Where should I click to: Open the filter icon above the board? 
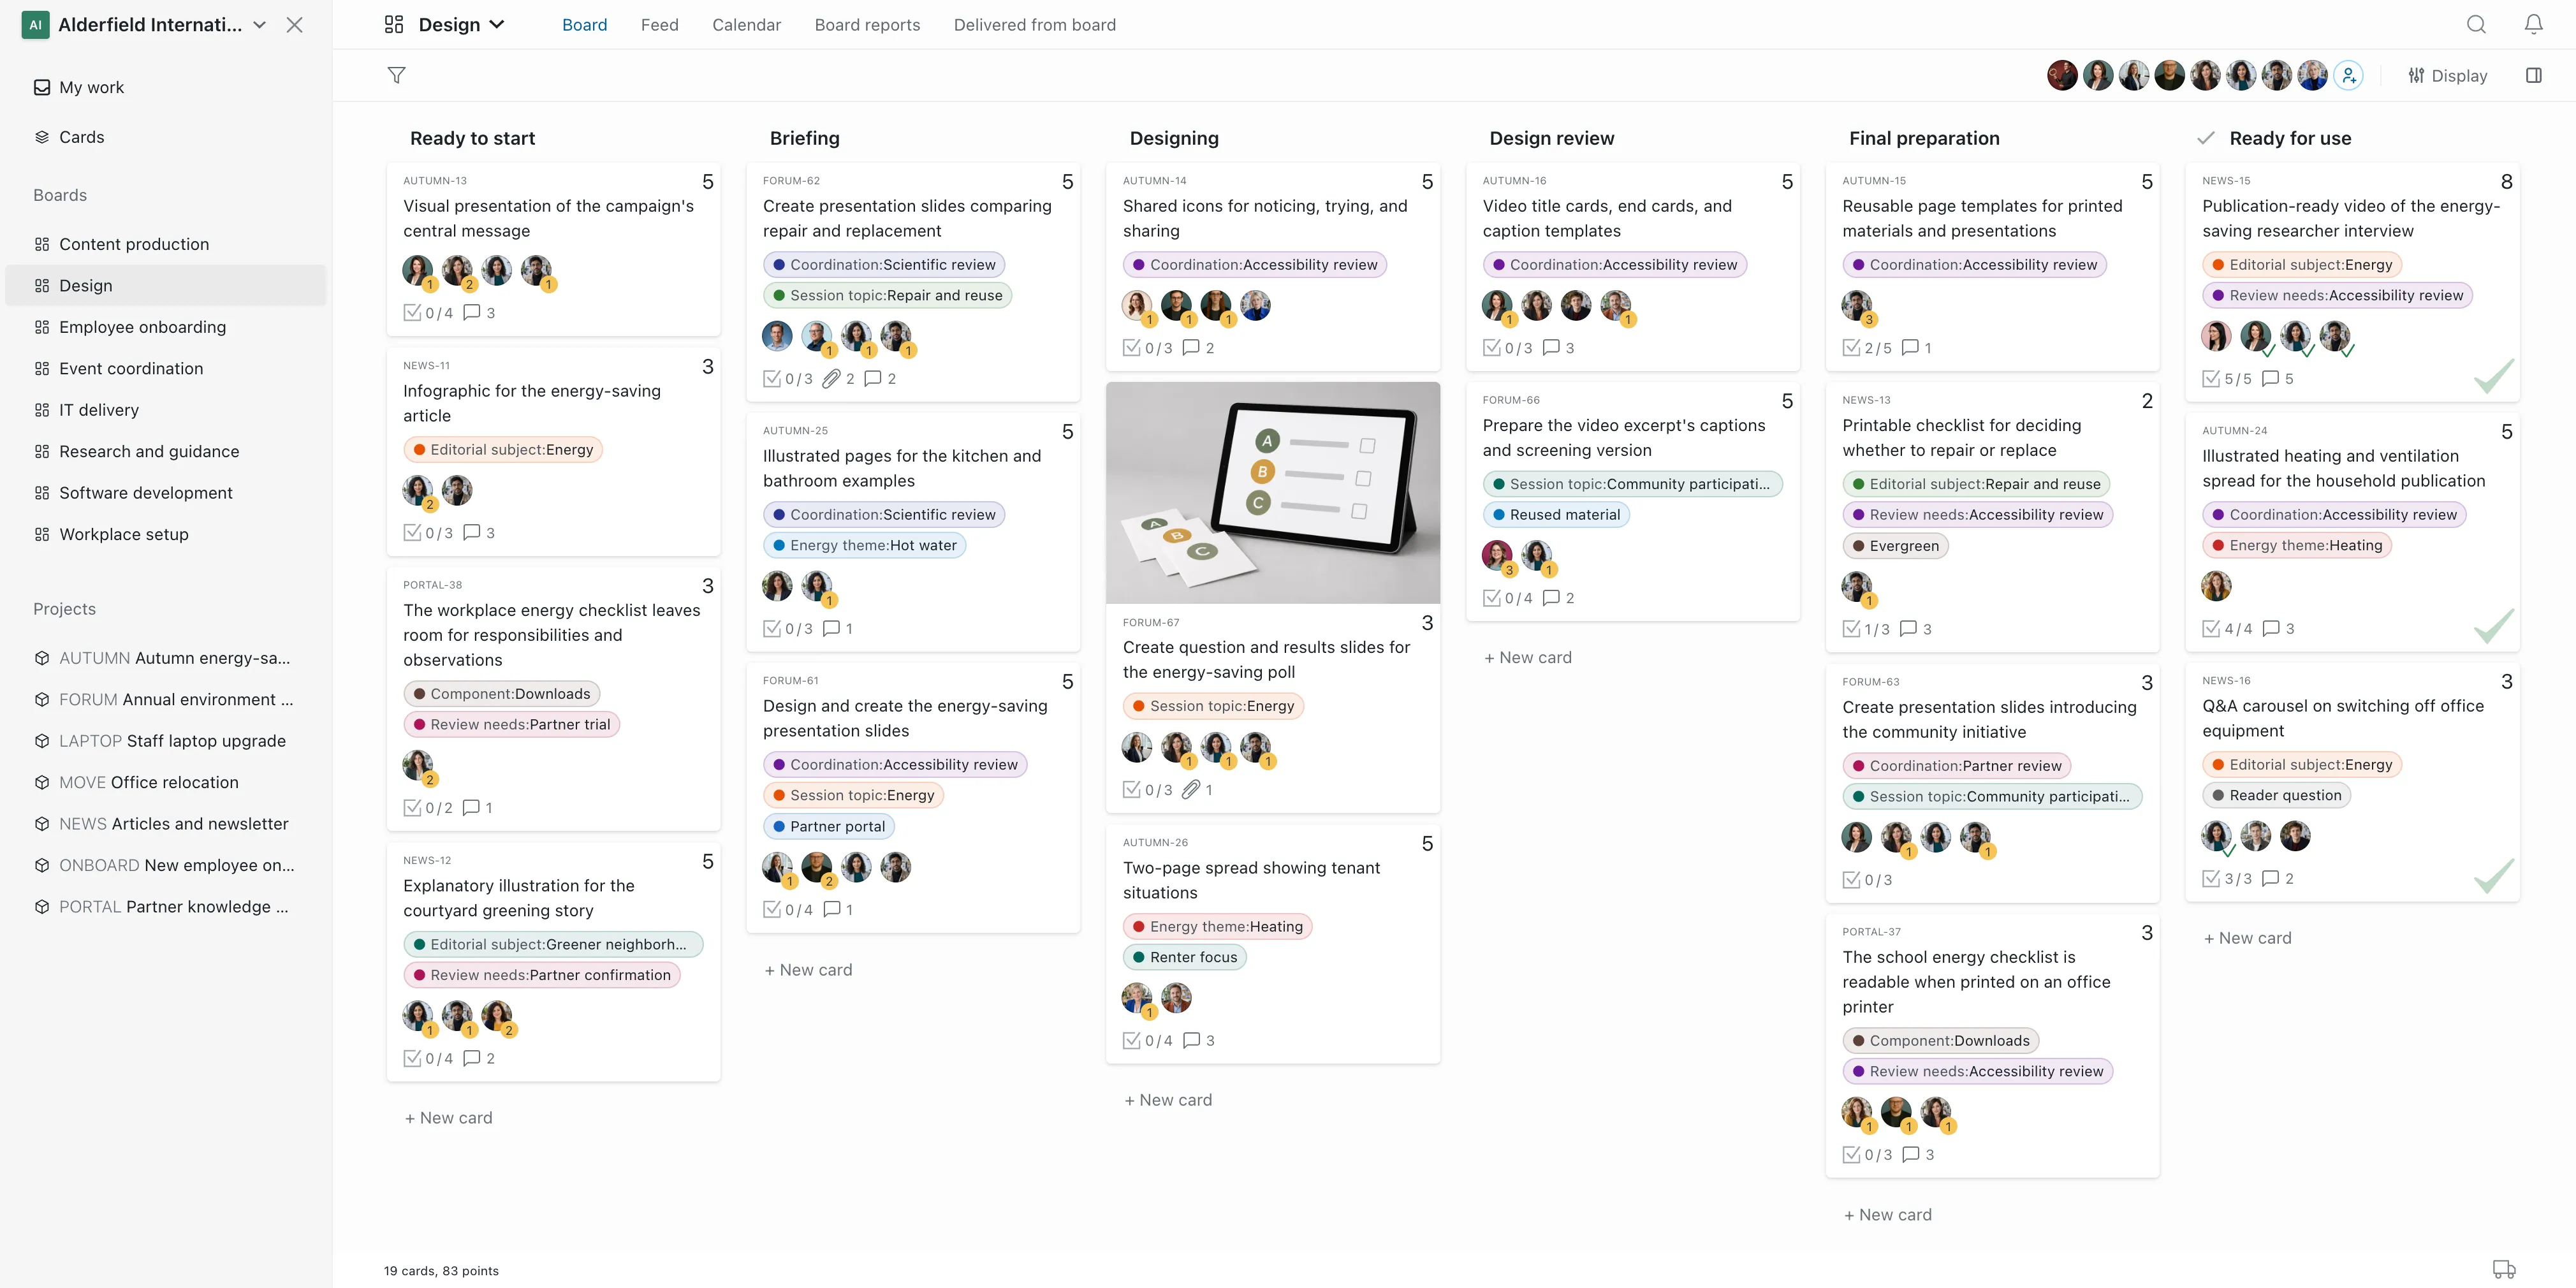click(396, 75)
